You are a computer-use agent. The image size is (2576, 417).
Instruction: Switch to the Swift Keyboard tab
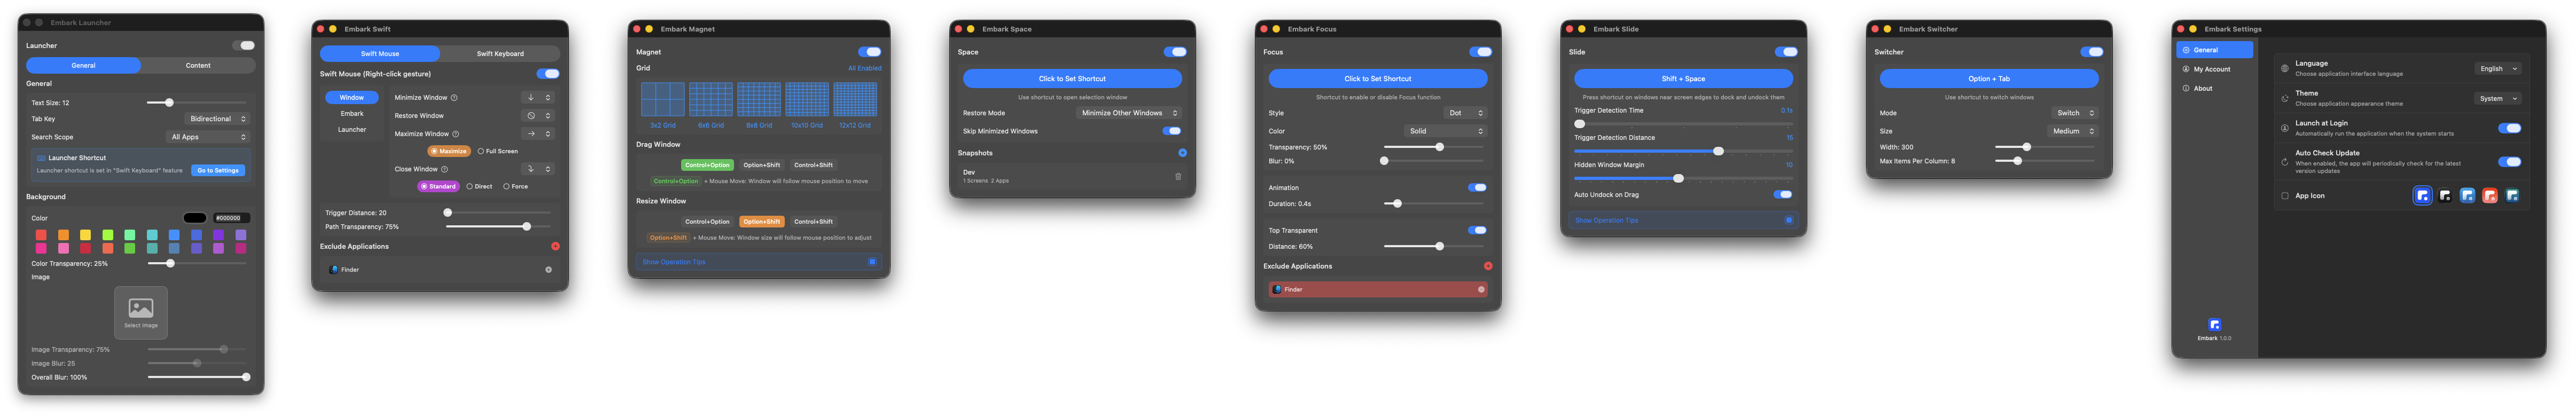click(500, 53)
